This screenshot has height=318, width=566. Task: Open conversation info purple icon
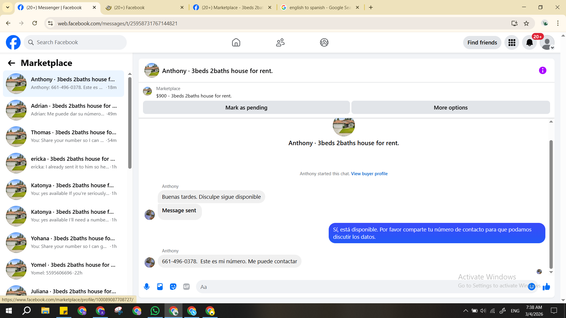pyautogui.click(x=542, y=70)
